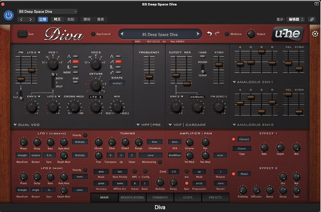321x212 pixels.
Task: Switch to the MAIN tab
Action: pos(105,197)
